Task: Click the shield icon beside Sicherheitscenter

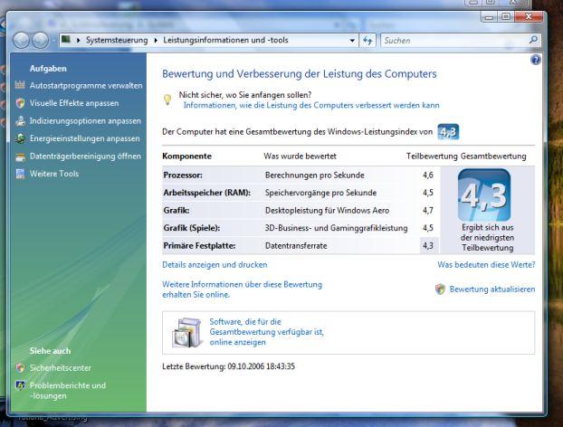Action: tap(21, 368)
